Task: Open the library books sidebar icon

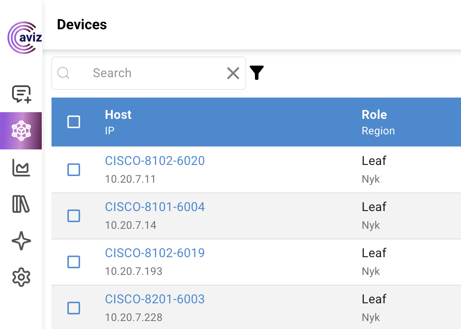Action: point(21,204)
